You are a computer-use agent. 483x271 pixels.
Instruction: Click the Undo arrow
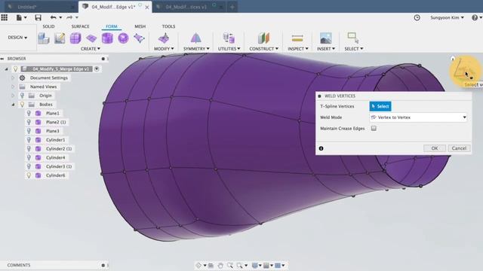coord(54,17)
